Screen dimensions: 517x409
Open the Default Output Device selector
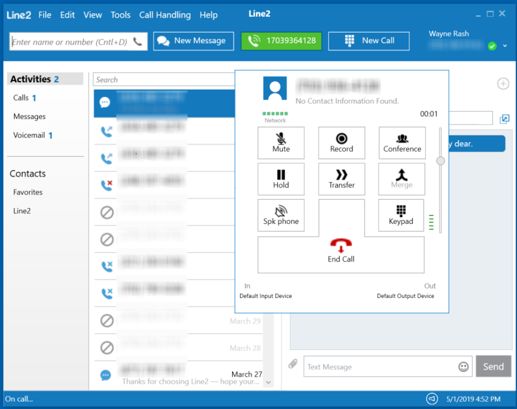(405, 296)
